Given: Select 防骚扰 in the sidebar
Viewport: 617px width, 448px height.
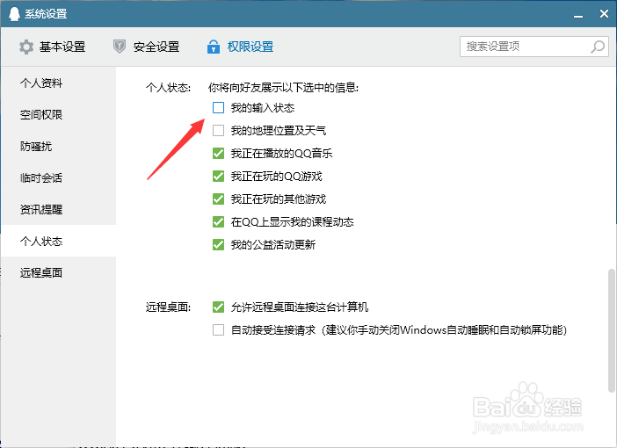Looking at the screenshot, I should point(58,147).
